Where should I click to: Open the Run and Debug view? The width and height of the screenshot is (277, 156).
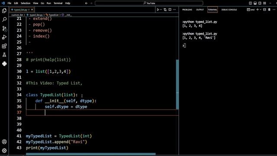(4, 37)
